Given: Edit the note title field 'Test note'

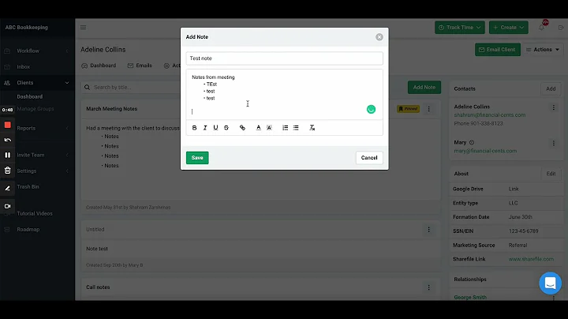Looking at the screenshot, I should click(284, 58).
